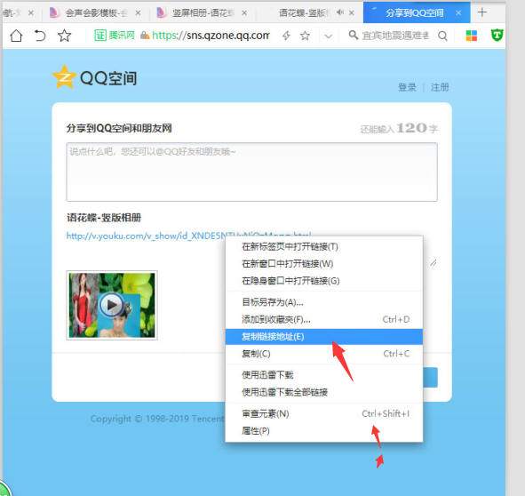Viewport: 525px width, 496px height.
Task: Choose 目标另存为(A)...
Action: coord(323,302)
